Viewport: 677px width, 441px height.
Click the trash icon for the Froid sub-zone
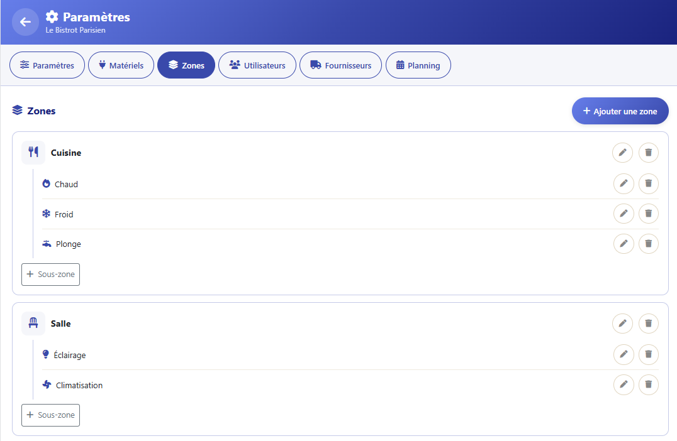click(649, 214)
